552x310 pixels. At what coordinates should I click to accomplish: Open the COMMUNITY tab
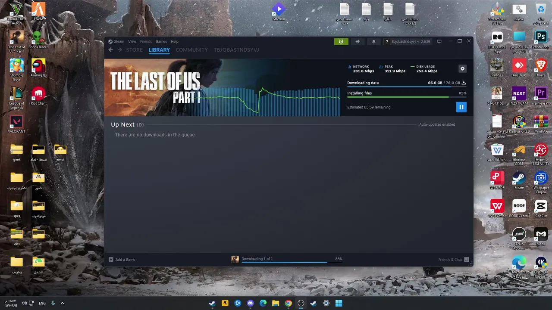coord(191,50)
